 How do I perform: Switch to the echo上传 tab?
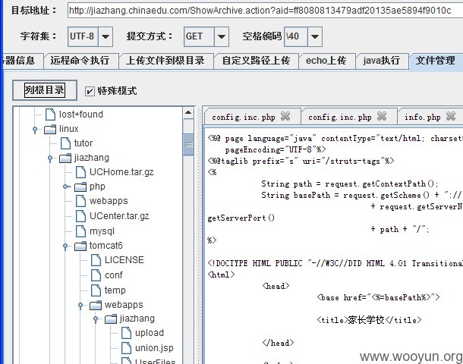click(x=326, y=61)
